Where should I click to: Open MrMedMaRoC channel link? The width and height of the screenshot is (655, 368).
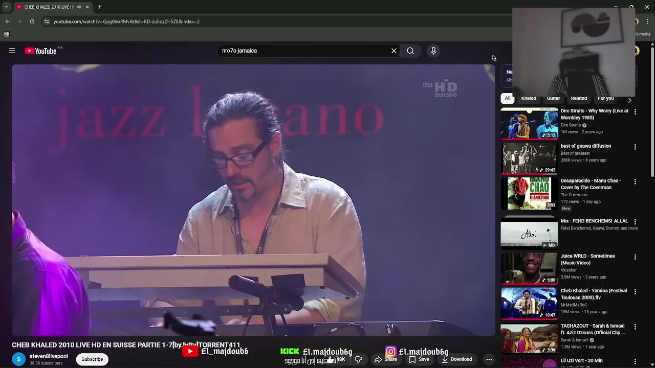pos(574,305)
